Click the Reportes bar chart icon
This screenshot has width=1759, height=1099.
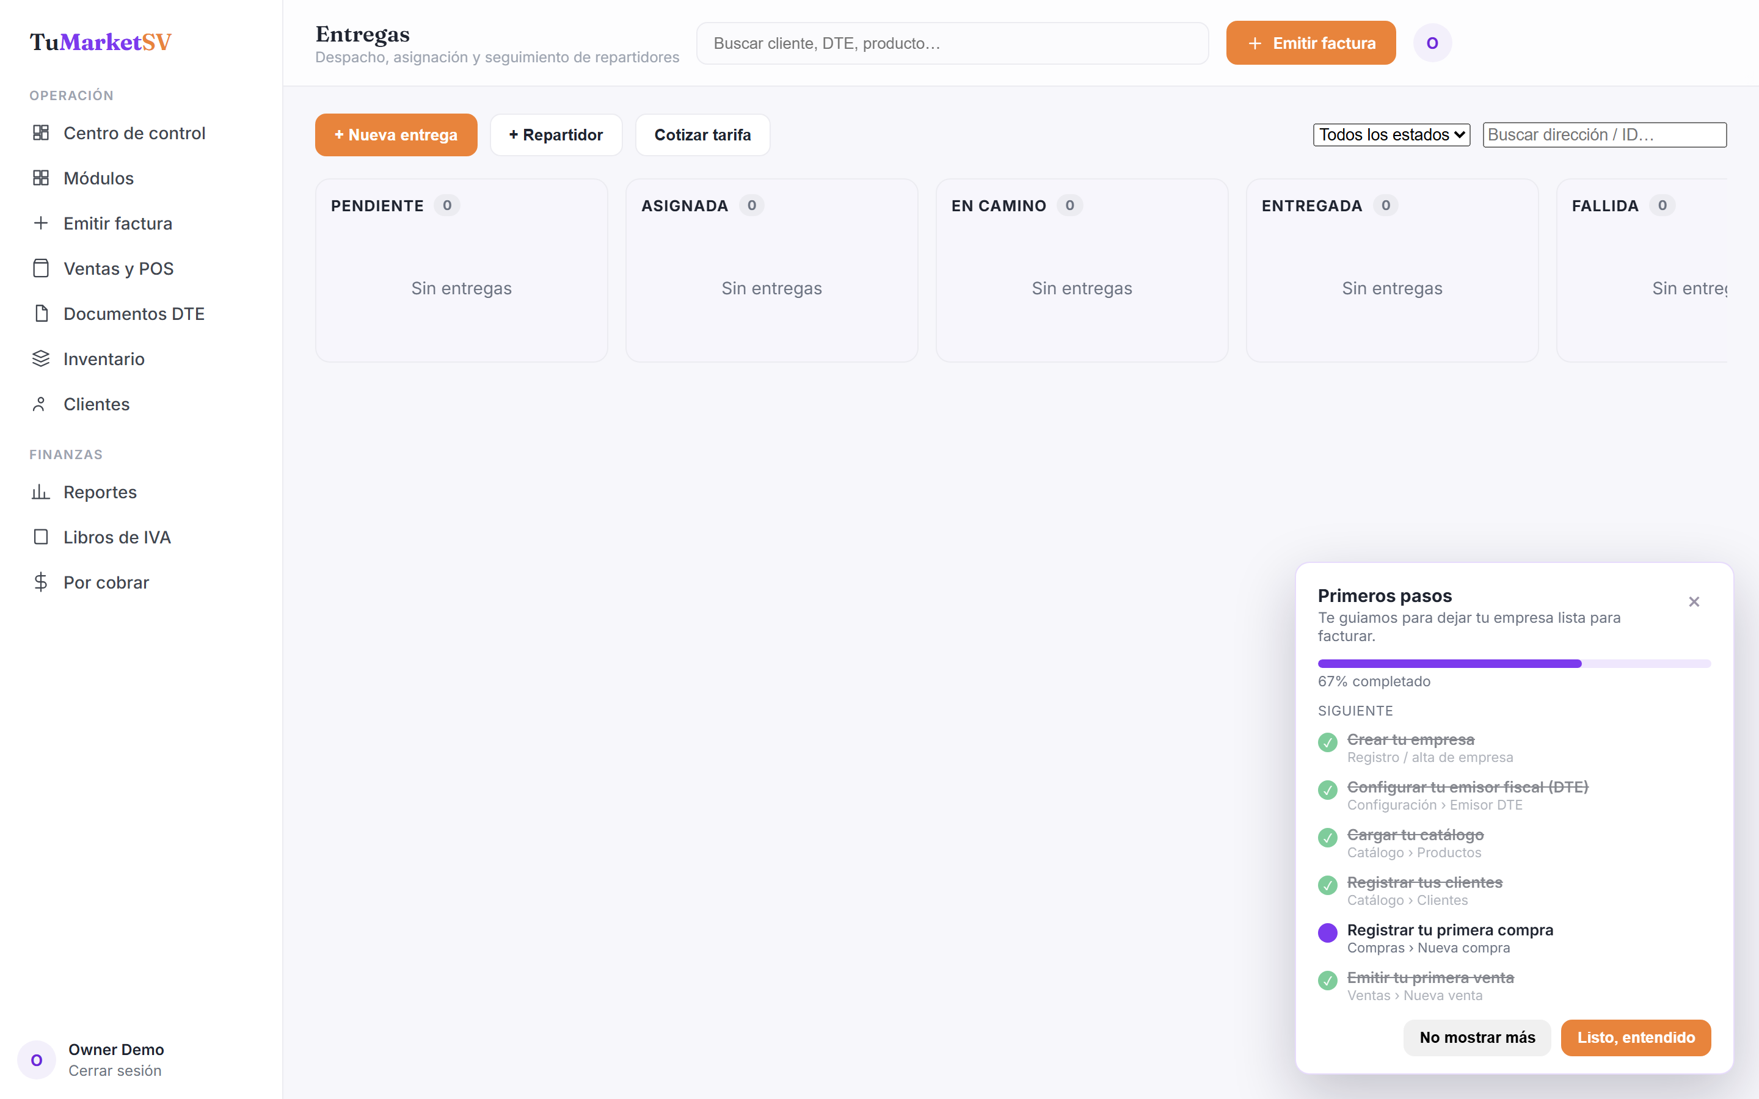(41, 492)
